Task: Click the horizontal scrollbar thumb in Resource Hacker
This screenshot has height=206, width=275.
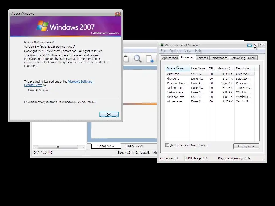Action: [58, 147]
